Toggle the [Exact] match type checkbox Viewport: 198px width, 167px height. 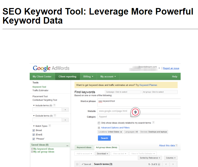click(34, 135)
